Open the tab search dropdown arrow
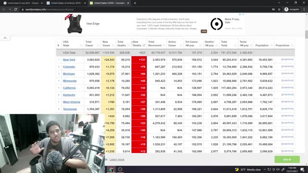 coord(279,3)
